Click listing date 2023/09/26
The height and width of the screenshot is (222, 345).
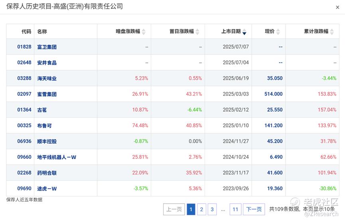point(236,189)
